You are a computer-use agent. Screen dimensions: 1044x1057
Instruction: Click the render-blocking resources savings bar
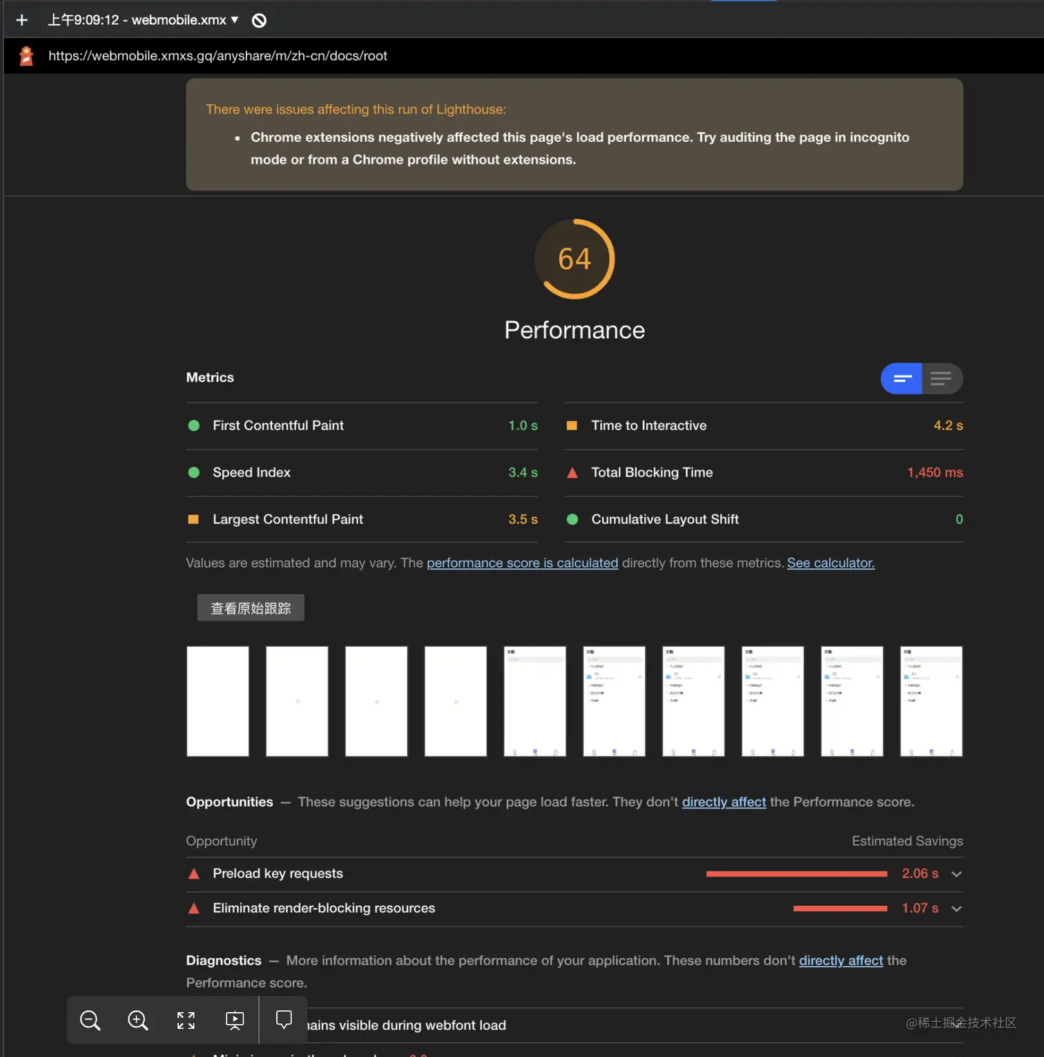click(x=840, y=909)
